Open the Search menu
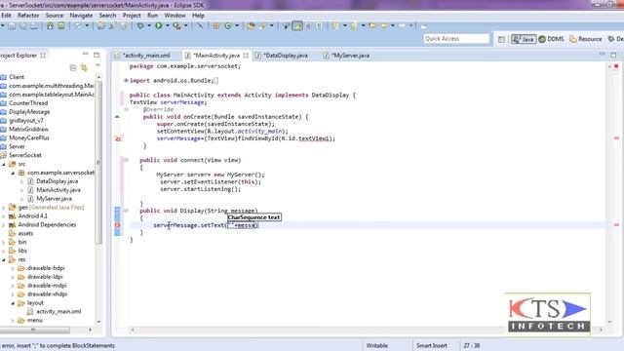Image resolution: width=624 pixels, height=351 pixels. (107, 16)
